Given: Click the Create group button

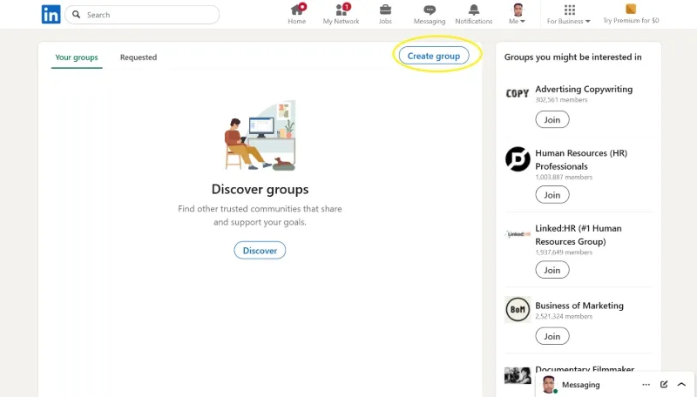Looking at the screenshot, I should point(434,56).
